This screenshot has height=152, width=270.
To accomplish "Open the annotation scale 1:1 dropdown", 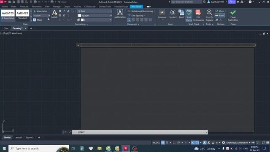I will (218, 143).
